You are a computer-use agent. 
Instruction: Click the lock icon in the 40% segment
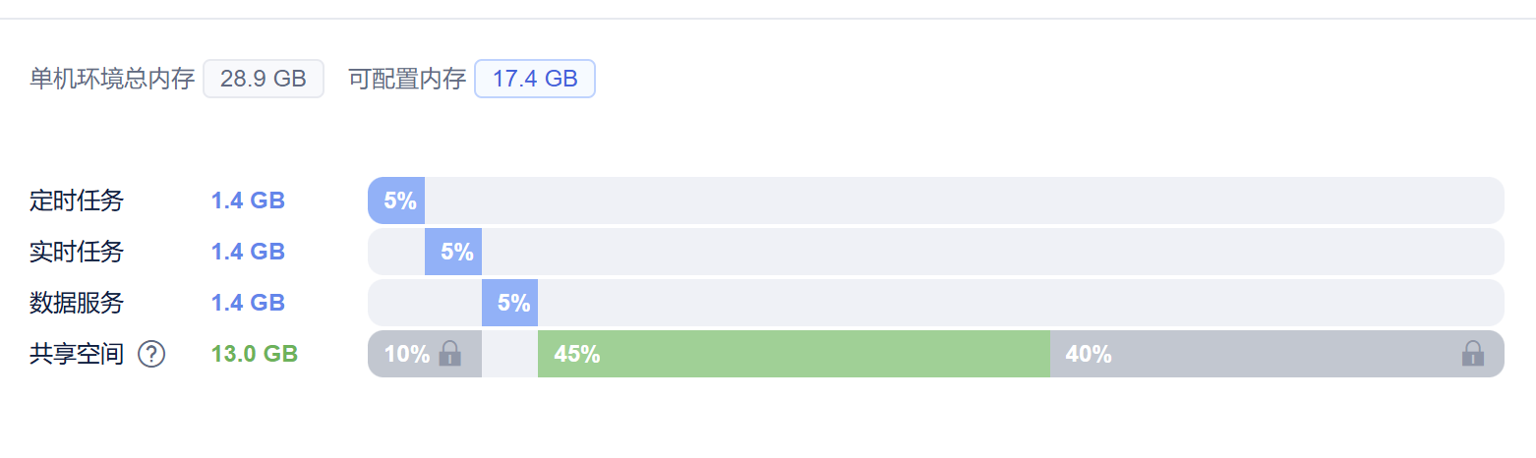tap(1472, 354)
